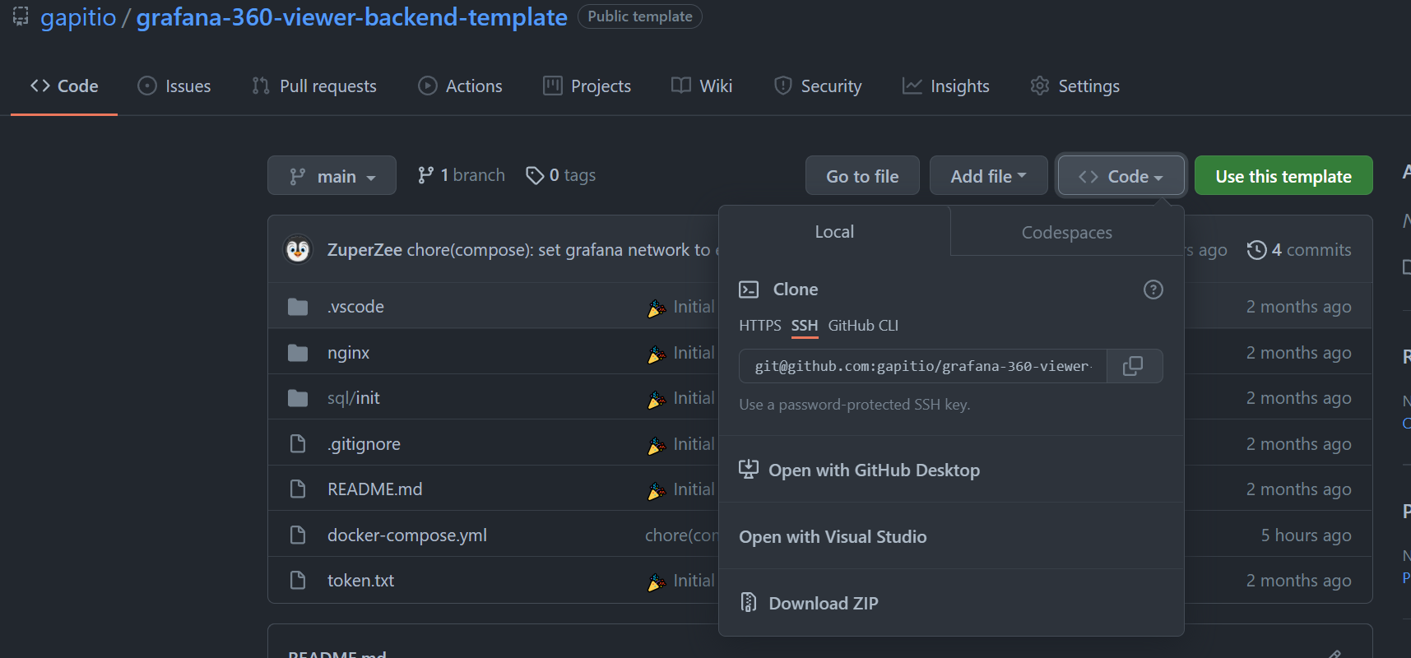Click the GitHub Desktop download icon

pos(749,470)
